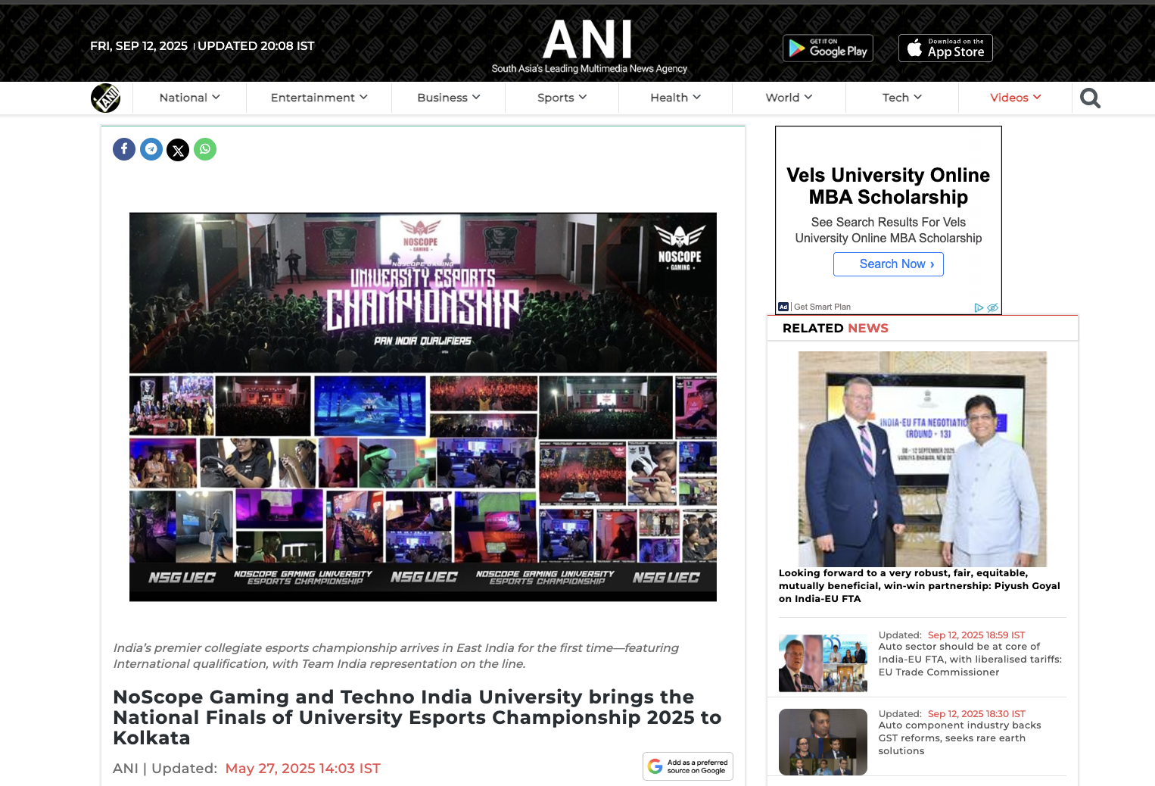Screen dimensions: 1155x786
Task: Click the large ANI header logo
Action: pos(587,39)
